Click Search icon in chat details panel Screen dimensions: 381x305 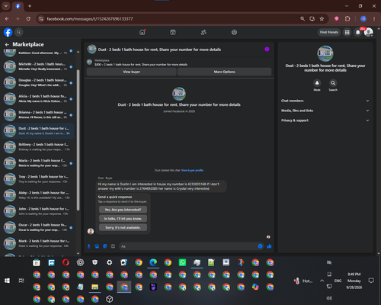333,83
